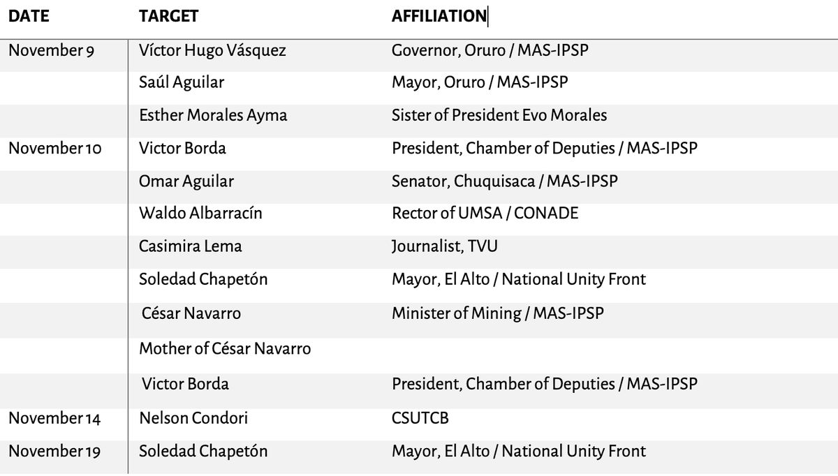Click Mother of César Navarro cell

pyautogui.click(x=225, y=348)
